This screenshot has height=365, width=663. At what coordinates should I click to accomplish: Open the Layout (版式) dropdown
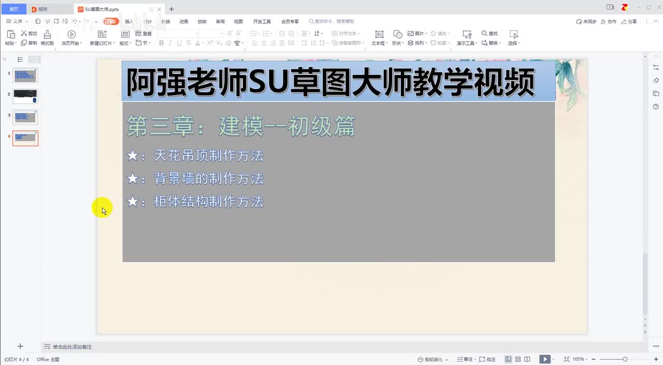pos(125,43)
